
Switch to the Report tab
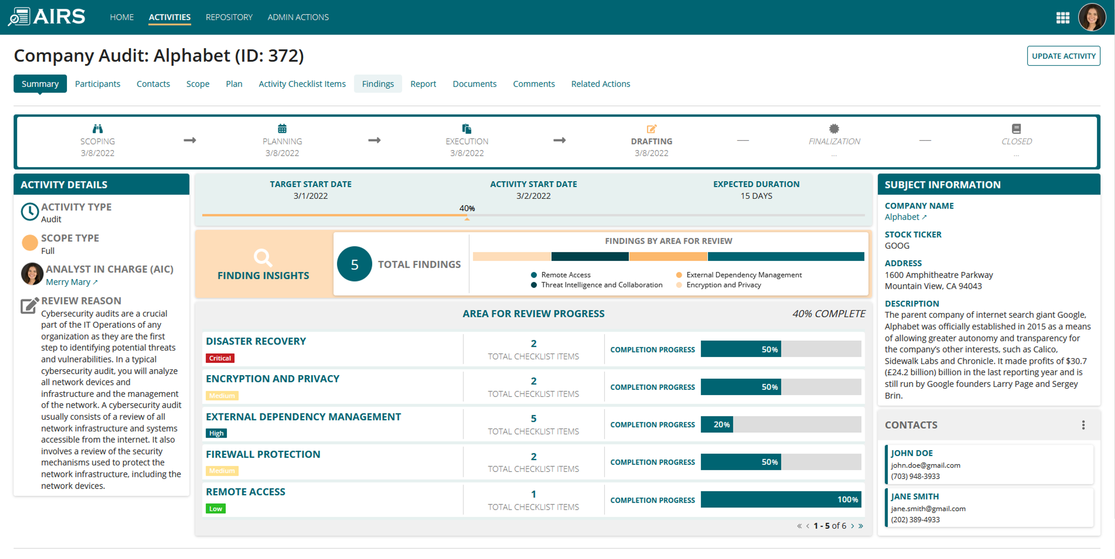point(423,84)
